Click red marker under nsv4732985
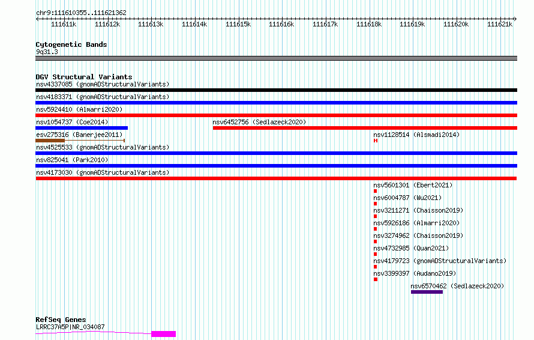The width and height of the screenshot is (534, 340). coord(375,254)
